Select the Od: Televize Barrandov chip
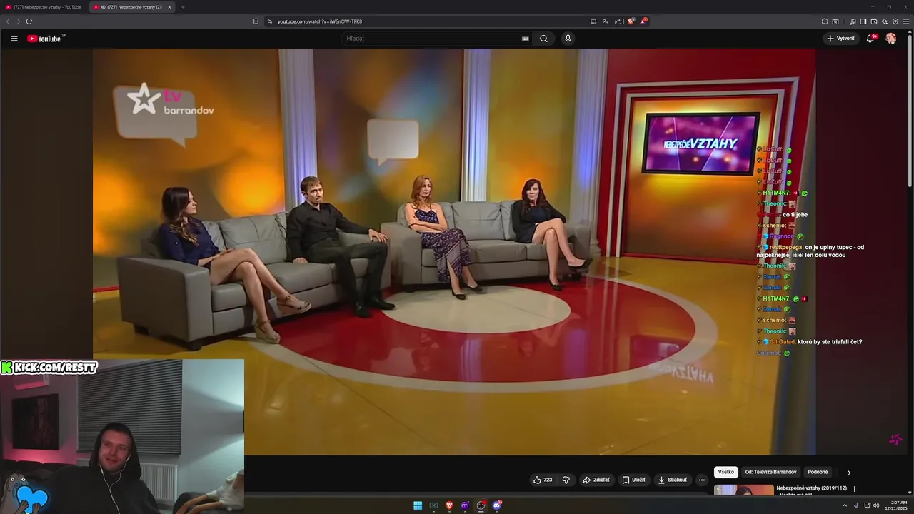Image resolution: width=914 pixels, height=514 pixels. click(x=770, y=472)
